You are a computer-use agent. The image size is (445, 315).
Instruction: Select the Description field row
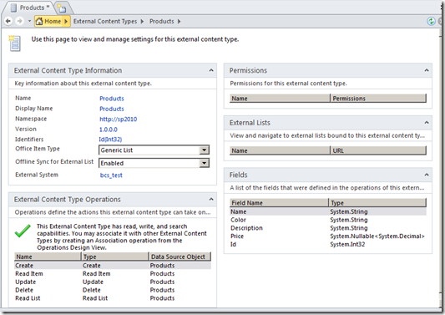click(x=328, y=228)
